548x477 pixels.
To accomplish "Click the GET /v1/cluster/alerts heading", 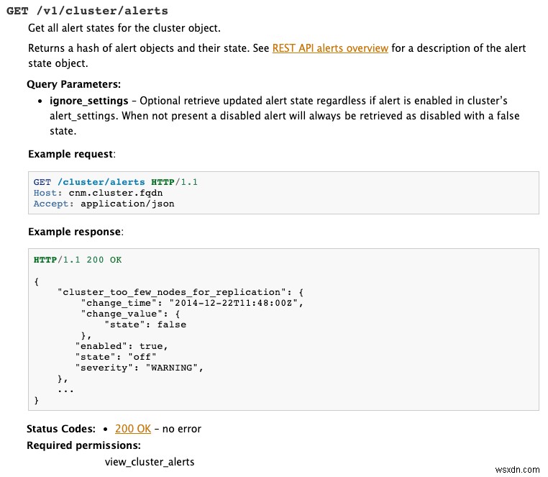I will tap(87, 11).
